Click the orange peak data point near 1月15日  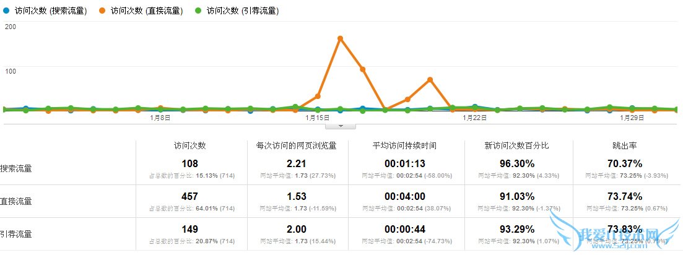pyautogui.click(x=340, y=39)
